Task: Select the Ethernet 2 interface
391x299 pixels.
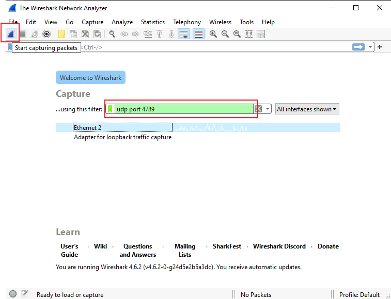Action: click(x=198, y=127)
